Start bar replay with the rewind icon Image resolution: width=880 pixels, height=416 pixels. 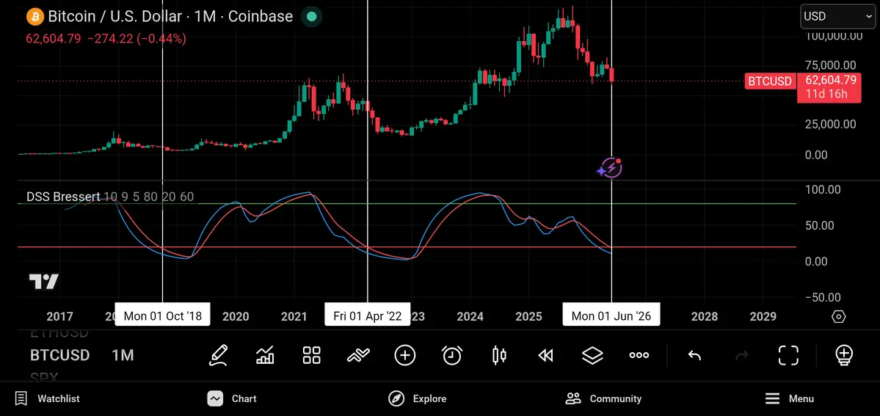[x=545, y=355]
